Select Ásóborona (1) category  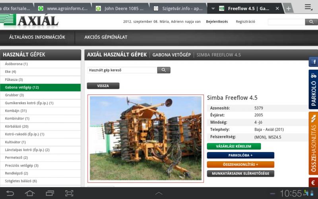41,64
